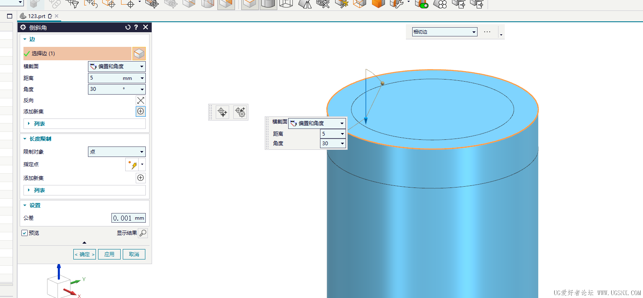This screenshot has width=643, height=298.
Task: Open the 倒斜角 dialog settings gear
Action: (23, 27)
